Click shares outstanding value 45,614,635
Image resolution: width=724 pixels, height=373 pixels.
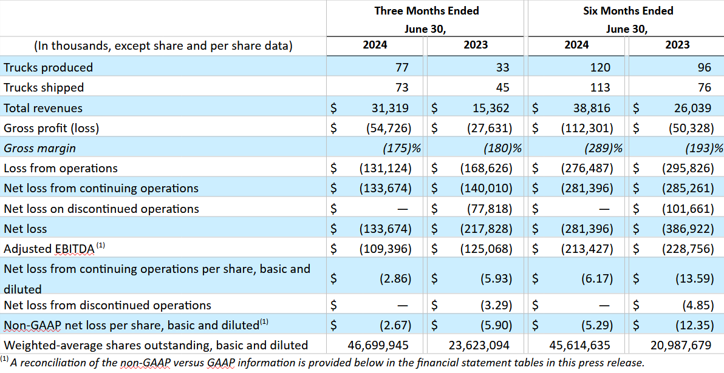pyautogui.click(x=580, y=345)
